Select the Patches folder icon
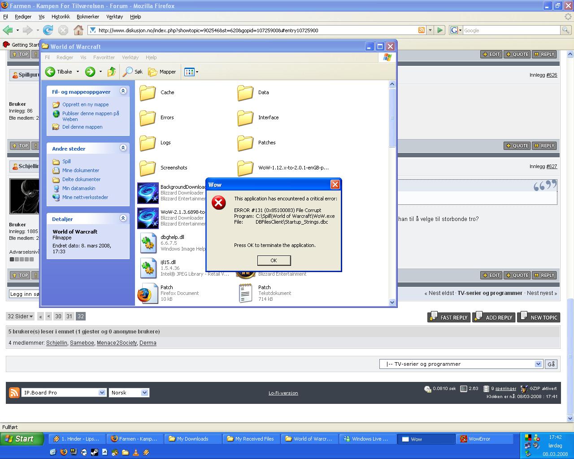The image size is (574, 459). tap(245, 143)
